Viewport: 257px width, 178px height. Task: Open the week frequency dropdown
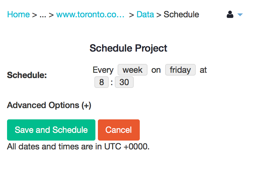(x=132, y=70)
